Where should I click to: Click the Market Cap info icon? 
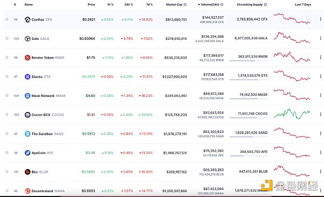pos(185,4)
